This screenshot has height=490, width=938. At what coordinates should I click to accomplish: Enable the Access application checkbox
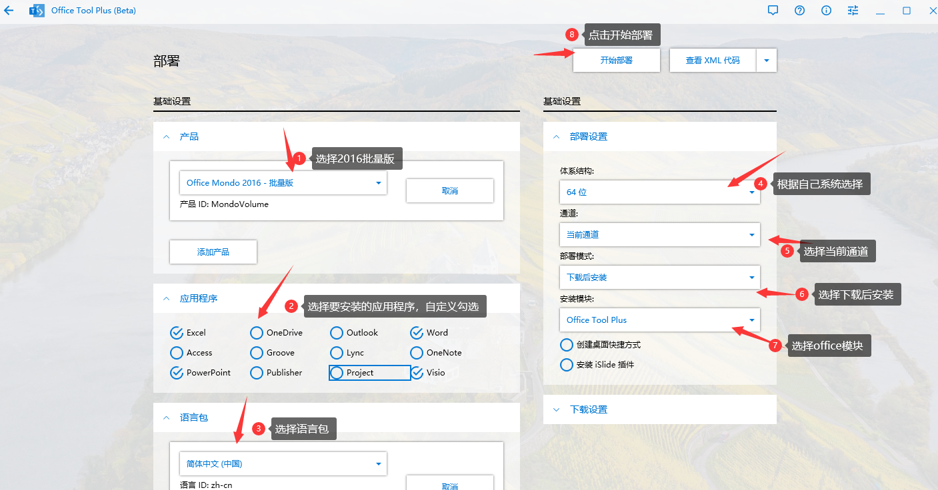pyautogui.click(x=177, y=353)
